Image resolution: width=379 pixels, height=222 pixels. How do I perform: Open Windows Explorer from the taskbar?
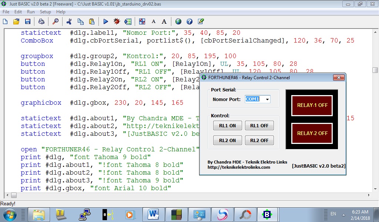coord(39,215)
